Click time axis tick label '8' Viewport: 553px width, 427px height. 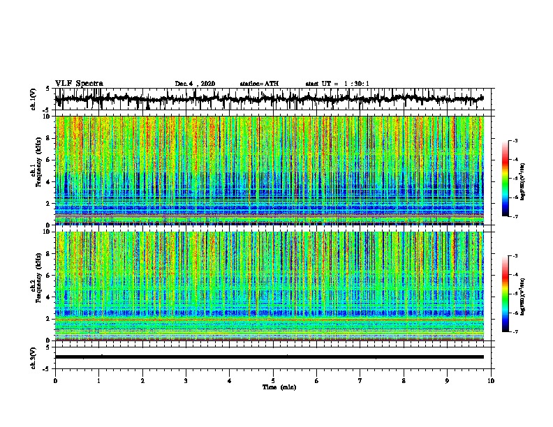pyautogui.click(x=404, y=381)
